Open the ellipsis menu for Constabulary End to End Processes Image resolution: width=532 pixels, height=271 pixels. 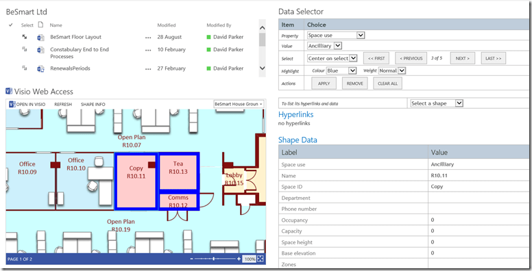148,50
